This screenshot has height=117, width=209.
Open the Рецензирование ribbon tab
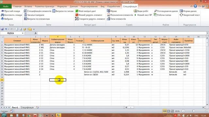89,6
